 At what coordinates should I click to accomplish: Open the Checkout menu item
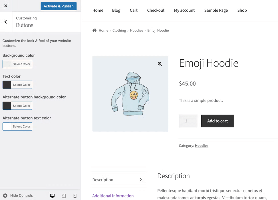pyautogui.click(x=156, y=10)
